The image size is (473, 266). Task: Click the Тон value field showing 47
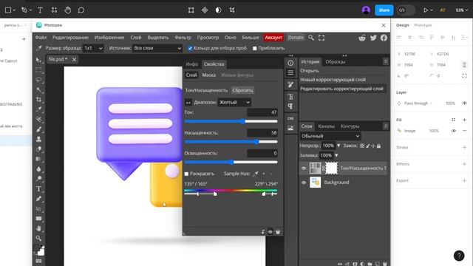(262, 112)
